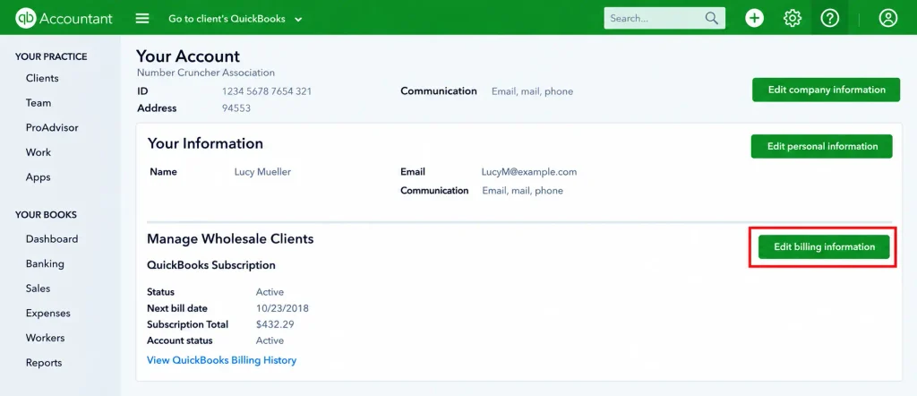The height and width of the screenshot is (396, 917).
Task: Click the address value 94553
Action: (x=236, y=108)
